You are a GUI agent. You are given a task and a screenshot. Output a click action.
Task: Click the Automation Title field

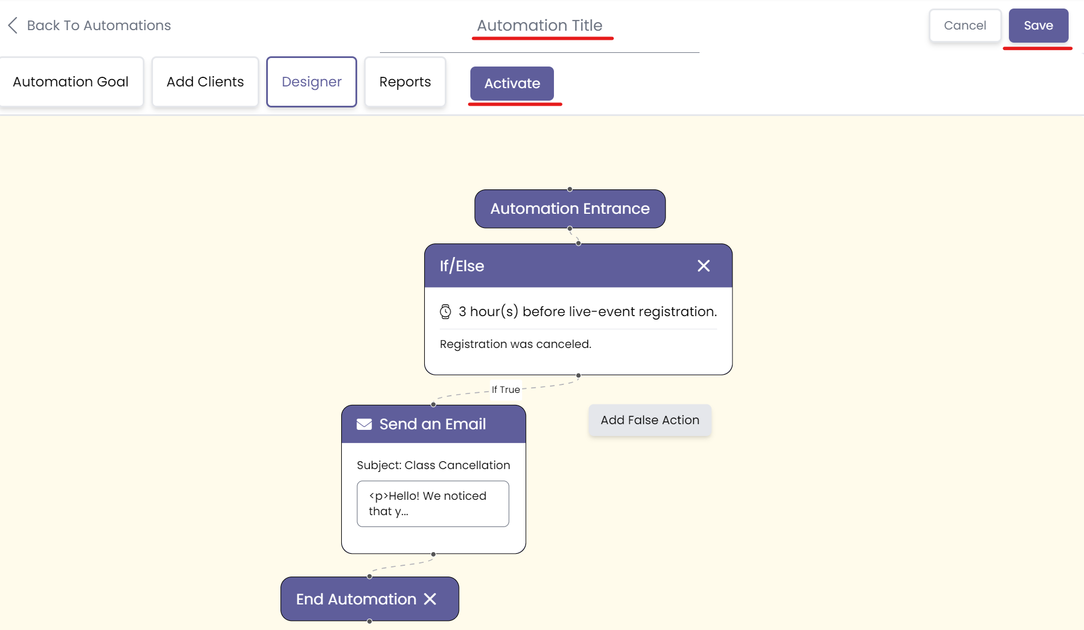tap(539, 25)
